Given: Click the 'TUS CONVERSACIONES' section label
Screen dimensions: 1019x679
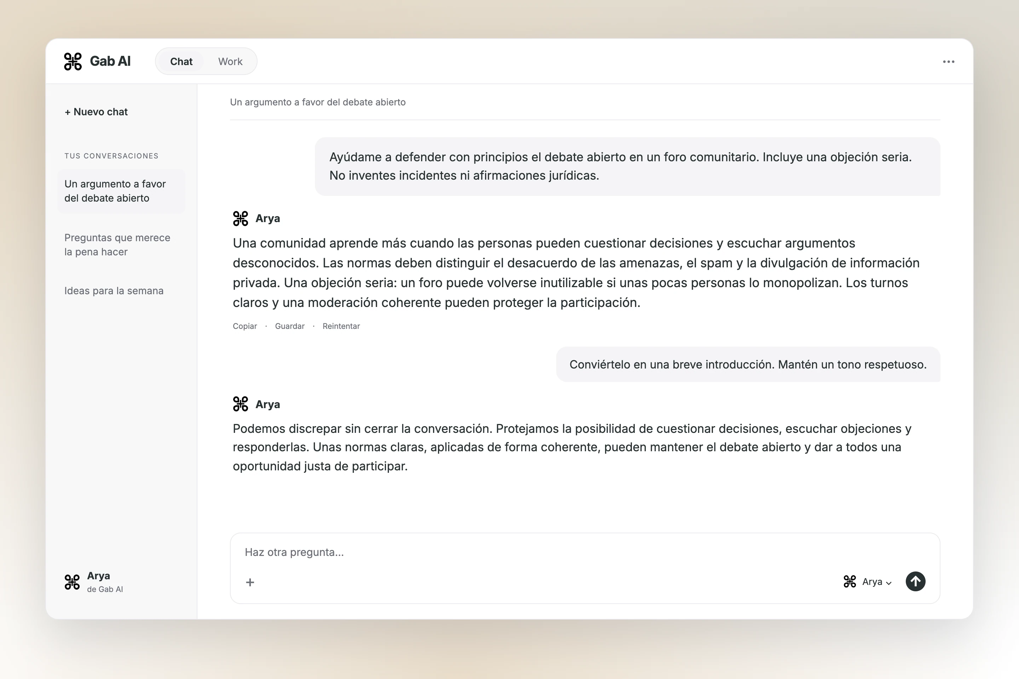Looking at the screenshot, I should click(111, 156).
